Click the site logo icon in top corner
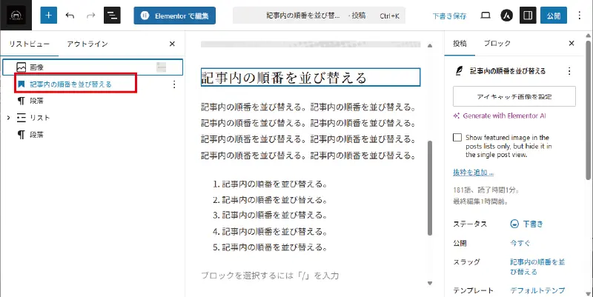Screen dimensions: 593x297 pos(16,15)
